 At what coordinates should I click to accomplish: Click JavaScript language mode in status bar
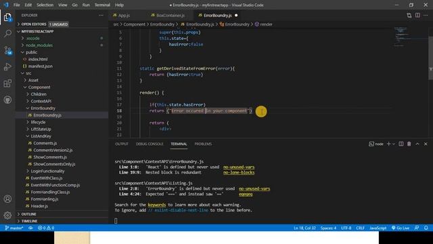(x=378, y=228)
